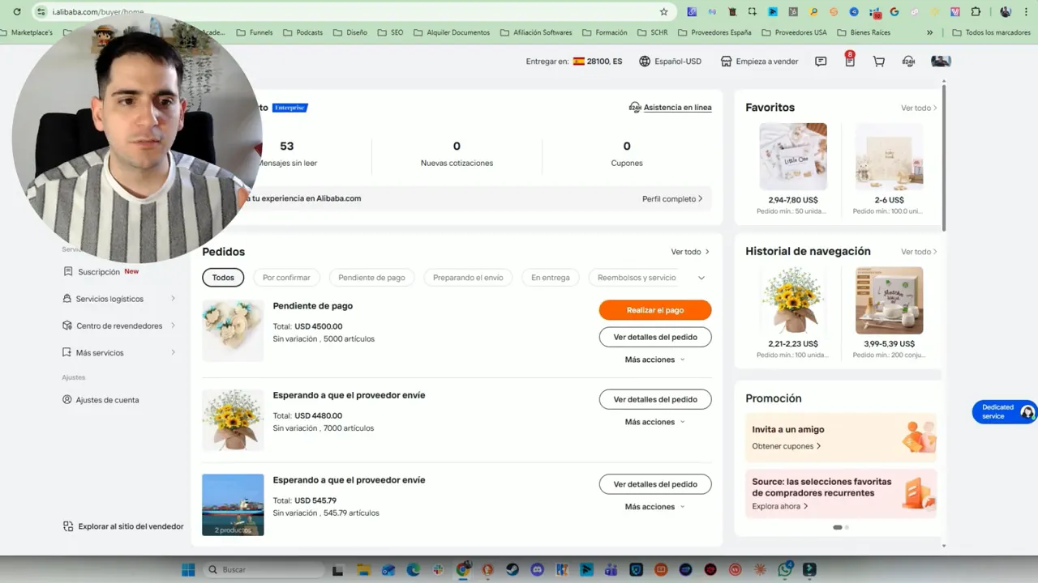Click the site info icon in address bar

[41, 11]
